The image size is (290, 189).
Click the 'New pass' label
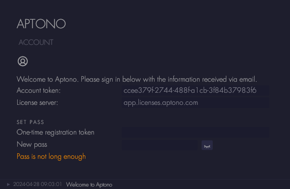coord(32,145)
